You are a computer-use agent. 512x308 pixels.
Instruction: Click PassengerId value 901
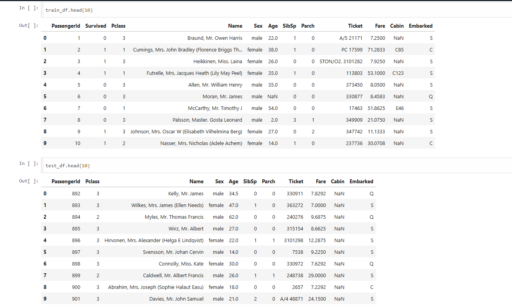pos(76,299)
